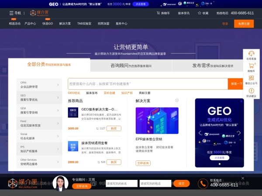The height and width of the screenshot is (196, 262).
Task: Expand SEO 搜索引擎优化 category
Action: [x=39, y=98]
